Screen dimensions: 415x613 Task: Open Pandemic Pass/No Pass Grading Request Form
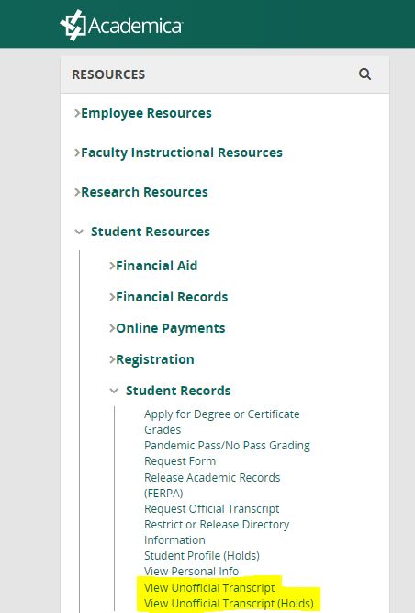pyautogui.click(x=227, y=453)
